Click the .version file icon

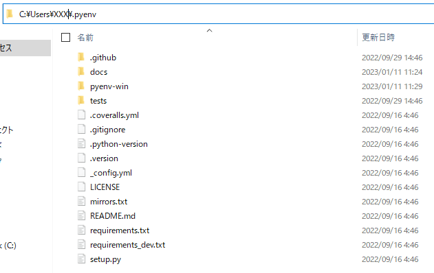tap(81, 158)
